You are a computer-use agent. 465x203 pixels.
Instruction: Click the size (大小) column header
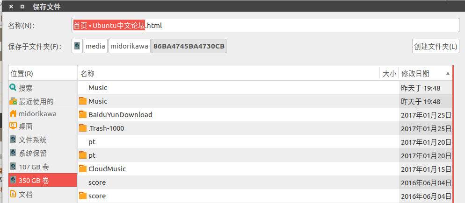tap(389, 74)
